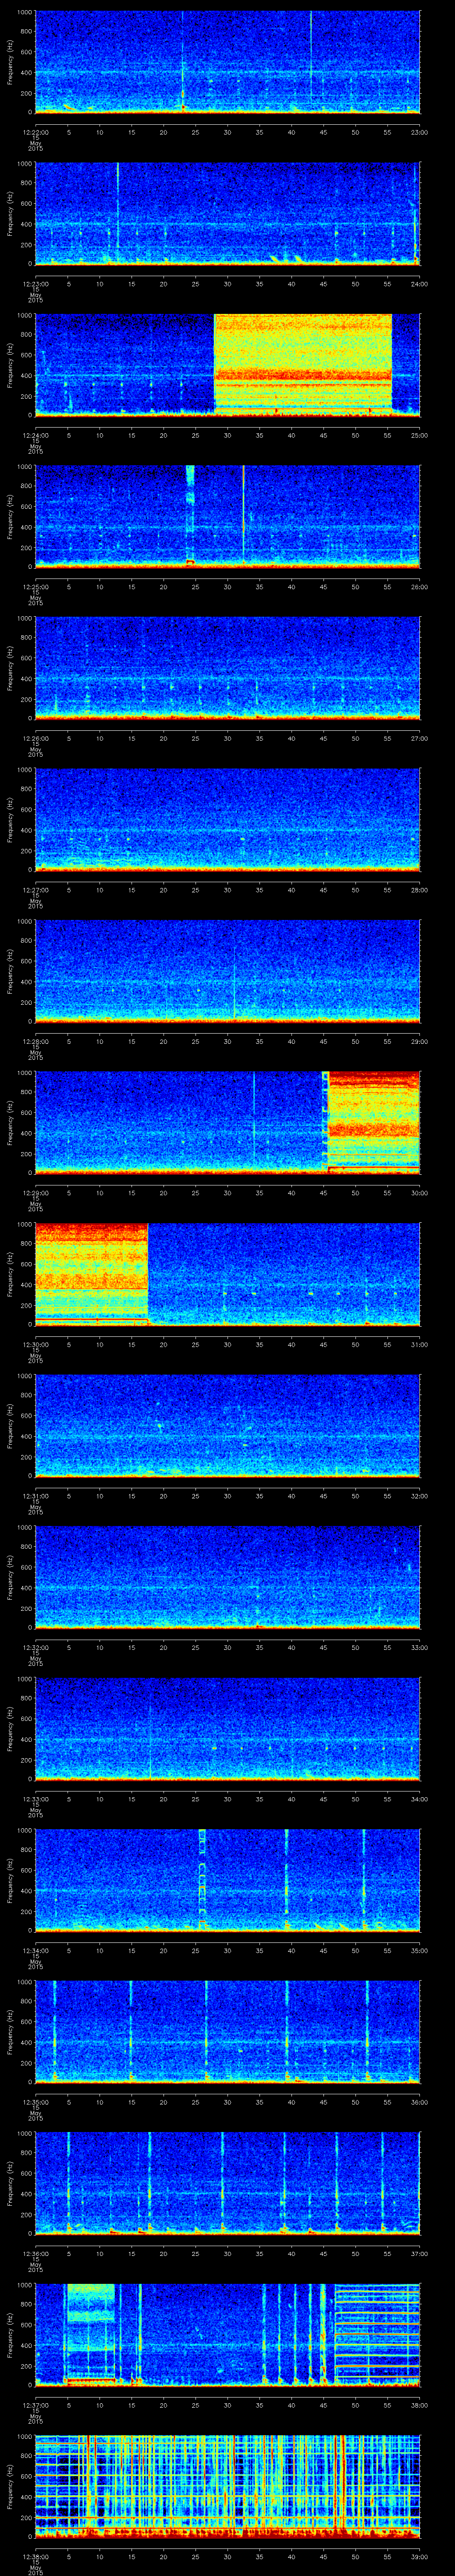Click the spectrogram plot starting at 12:31:00
The image size is (455, 2576).
(227, 1425)
